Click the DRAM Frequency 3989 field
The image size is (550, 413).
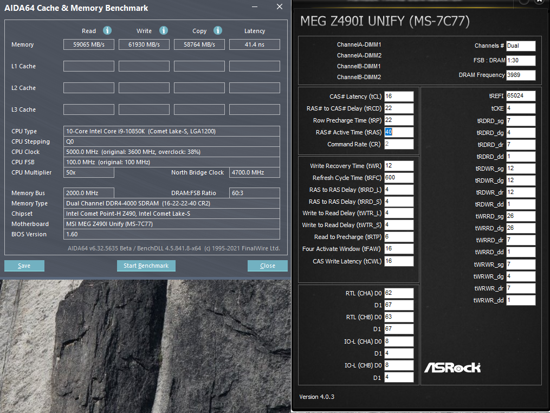click(x=521, y=75)
